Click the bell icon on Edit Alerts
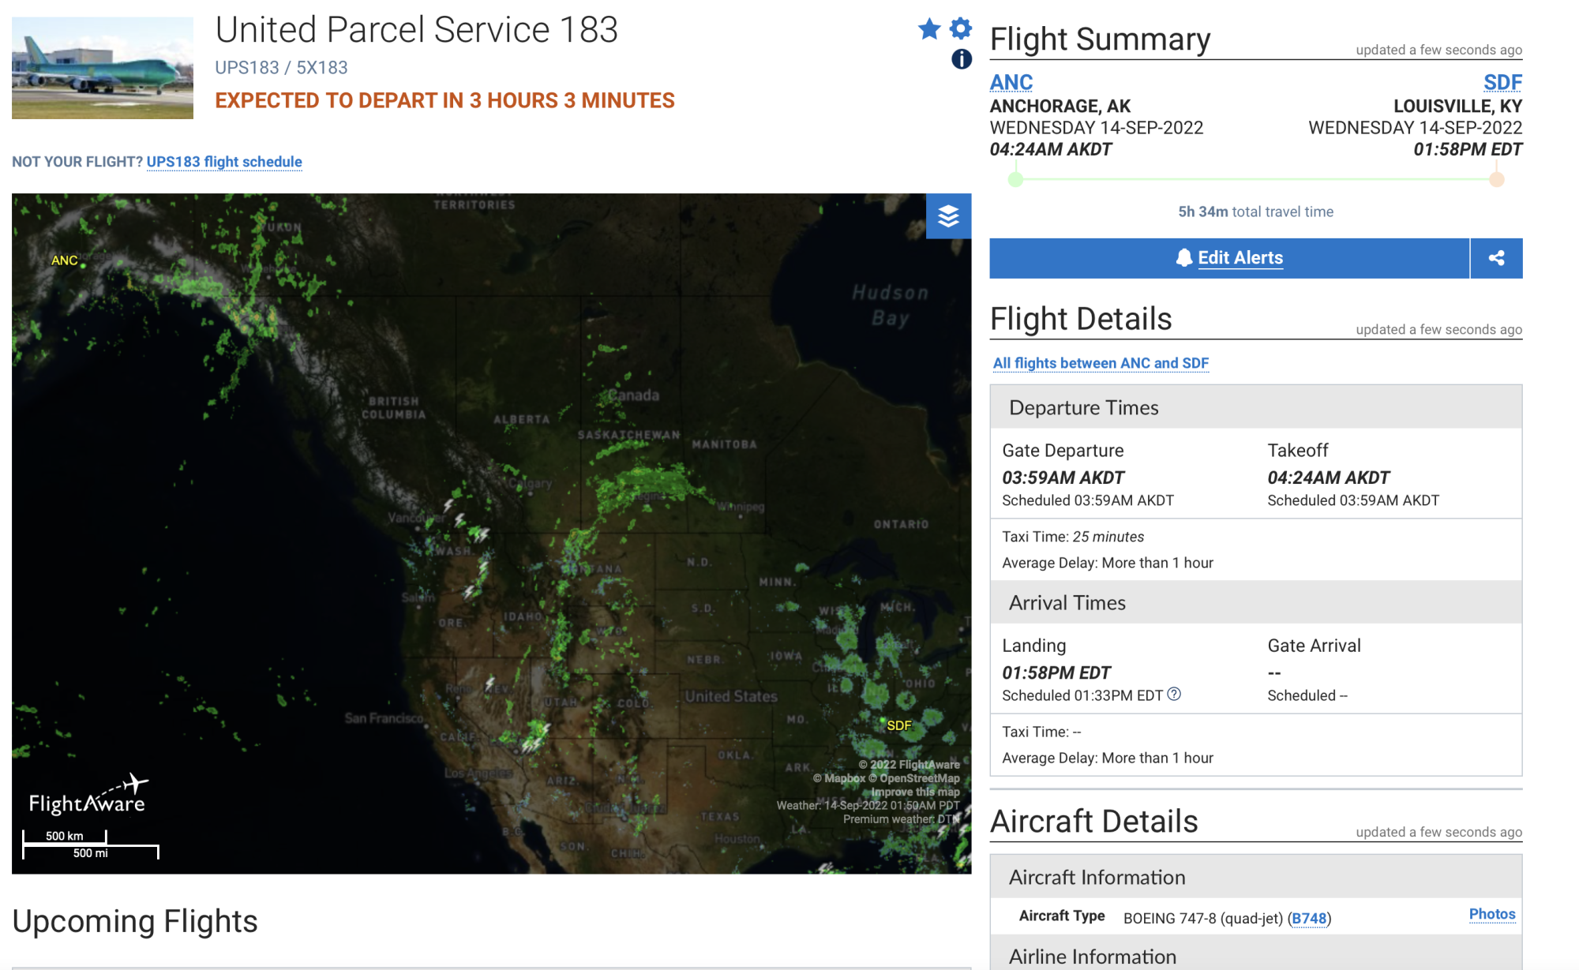 pos(1183,258)
